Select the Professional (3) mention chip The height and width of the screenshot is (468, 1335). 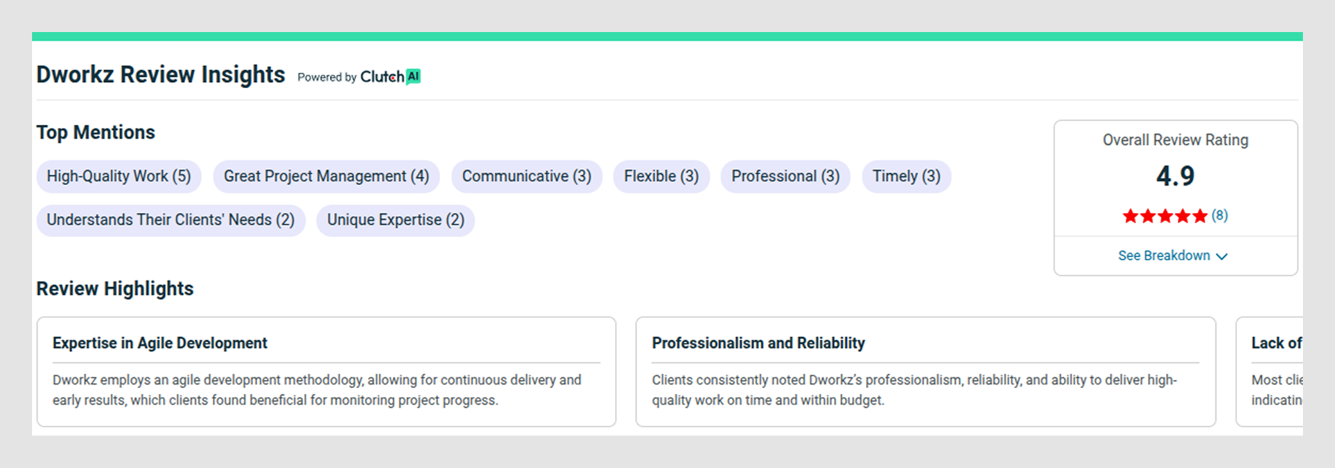[x=785, y=176]
